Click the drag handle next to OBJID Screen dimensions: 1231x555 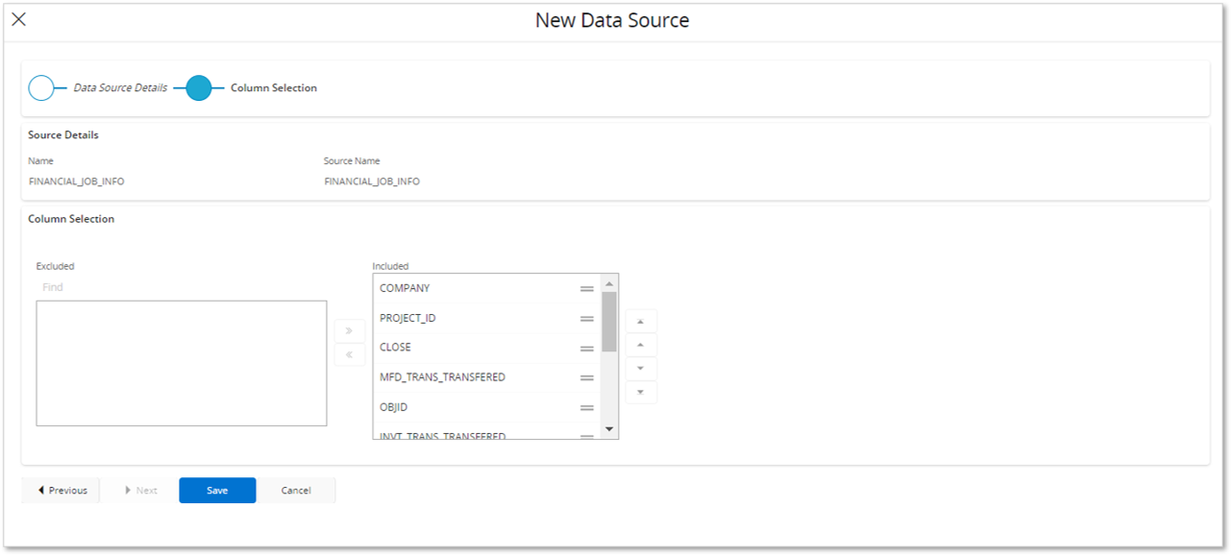(x=586, y=407)
